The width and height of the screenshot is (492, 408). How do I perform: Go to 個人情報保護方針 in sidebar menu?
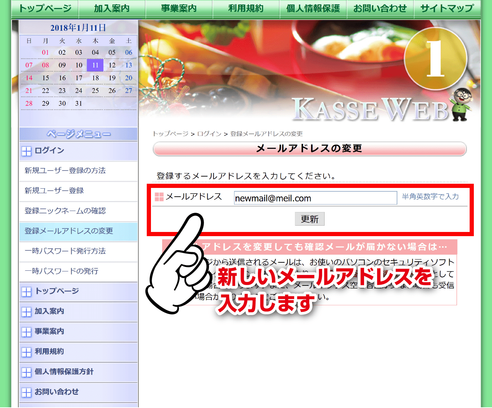coord(78,372)
